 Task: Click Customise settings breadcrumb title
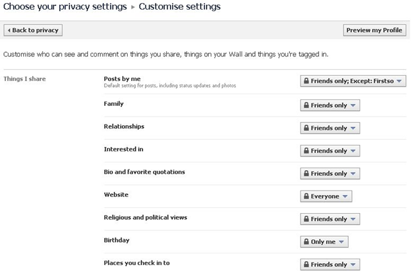coord(180,7)
